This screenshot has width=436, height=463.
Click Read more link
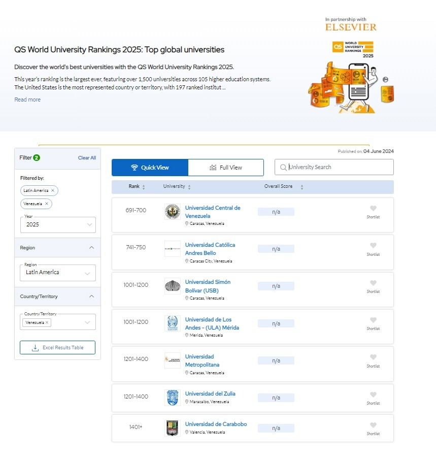27,100
